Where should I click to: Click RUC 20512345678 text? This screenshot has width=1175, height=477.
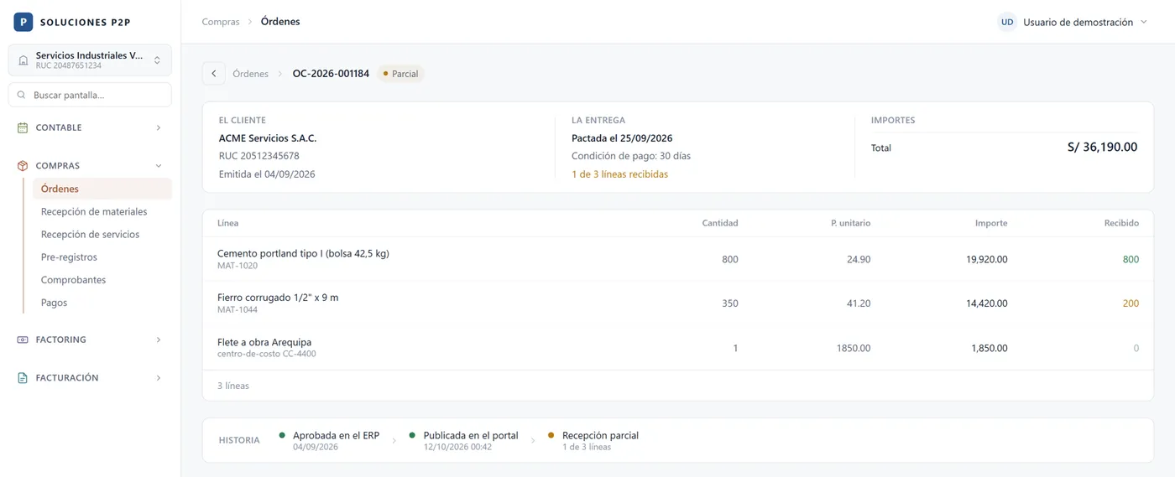(259, 156)
